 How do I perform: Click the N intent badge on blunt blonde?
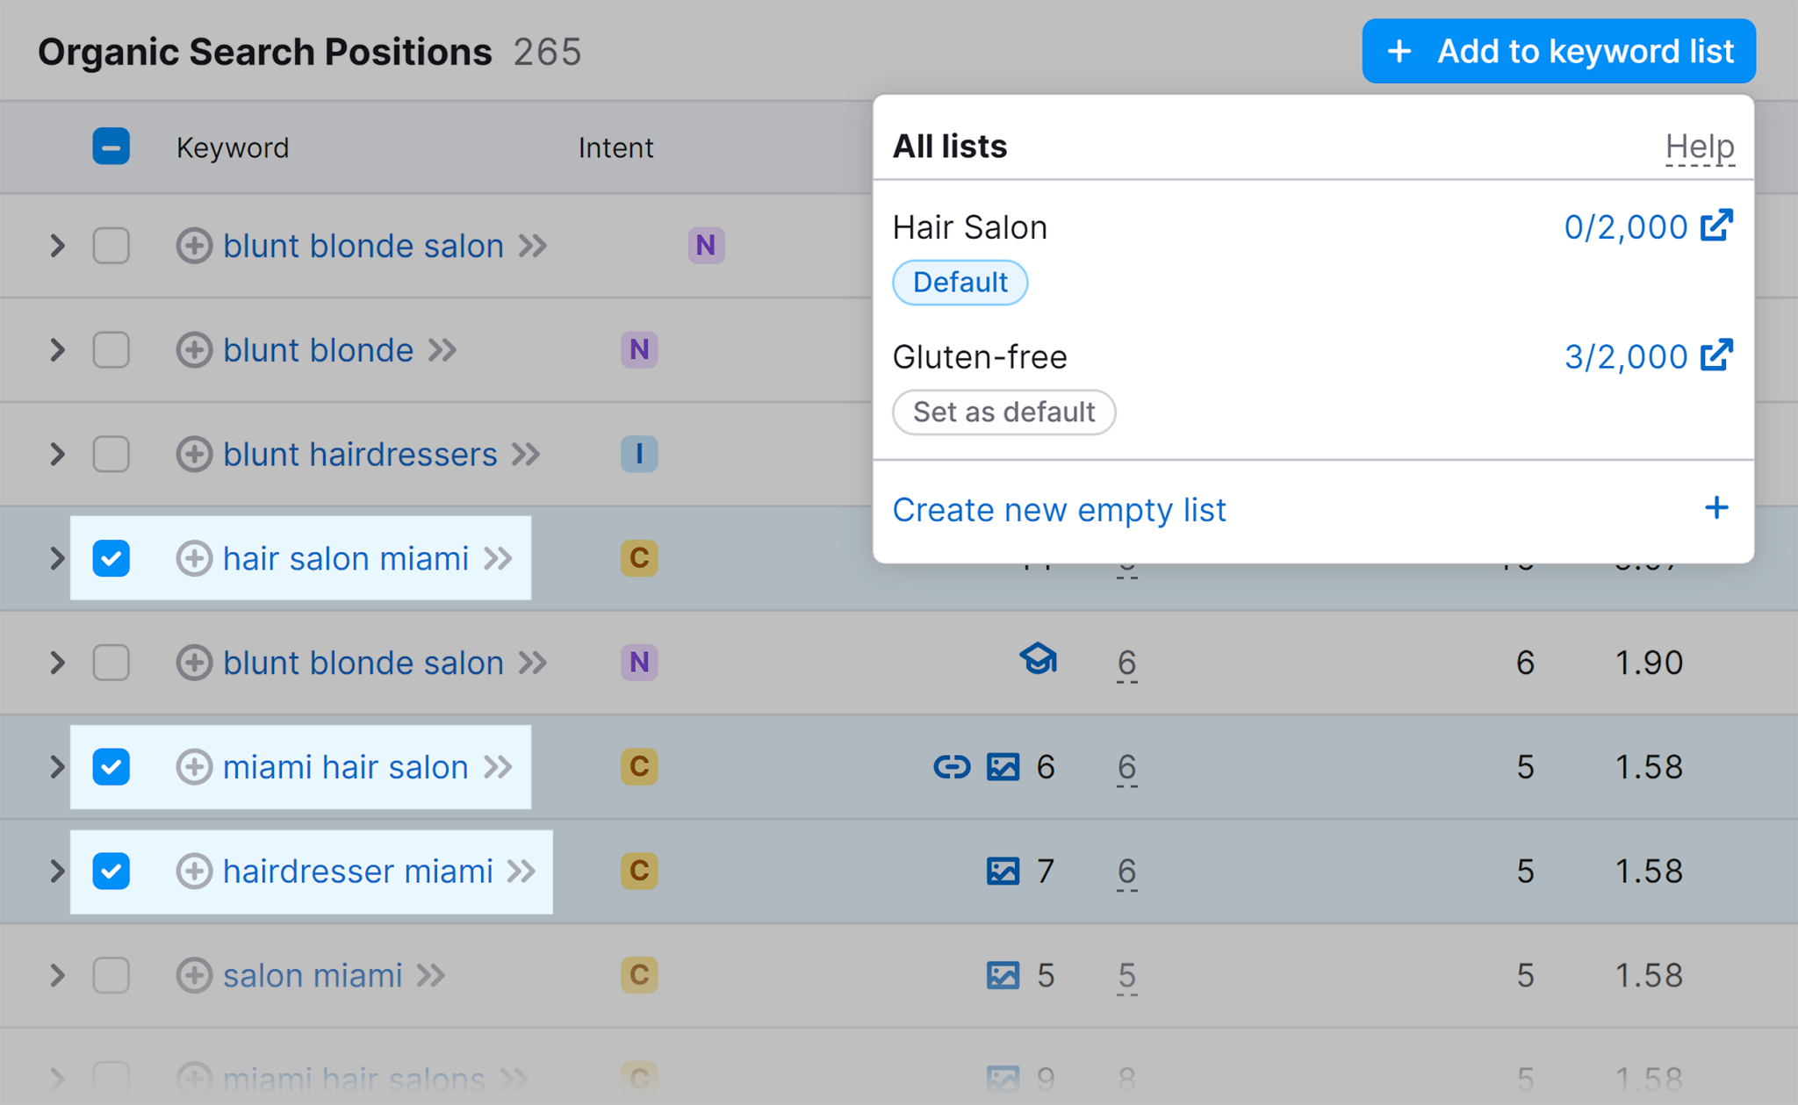[x=640, y=348]
